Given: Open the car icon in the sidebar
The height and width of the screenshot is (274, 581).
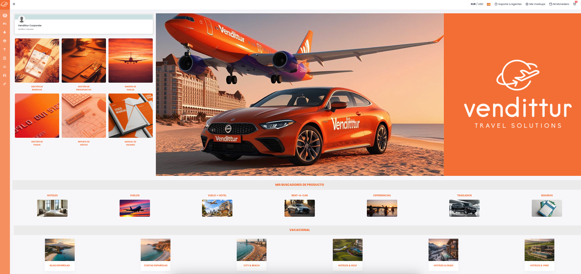Looking at the screenshot, I should [x=5, y=75].
